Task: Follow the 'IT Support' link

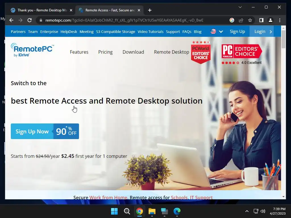Action: [201, 198]
